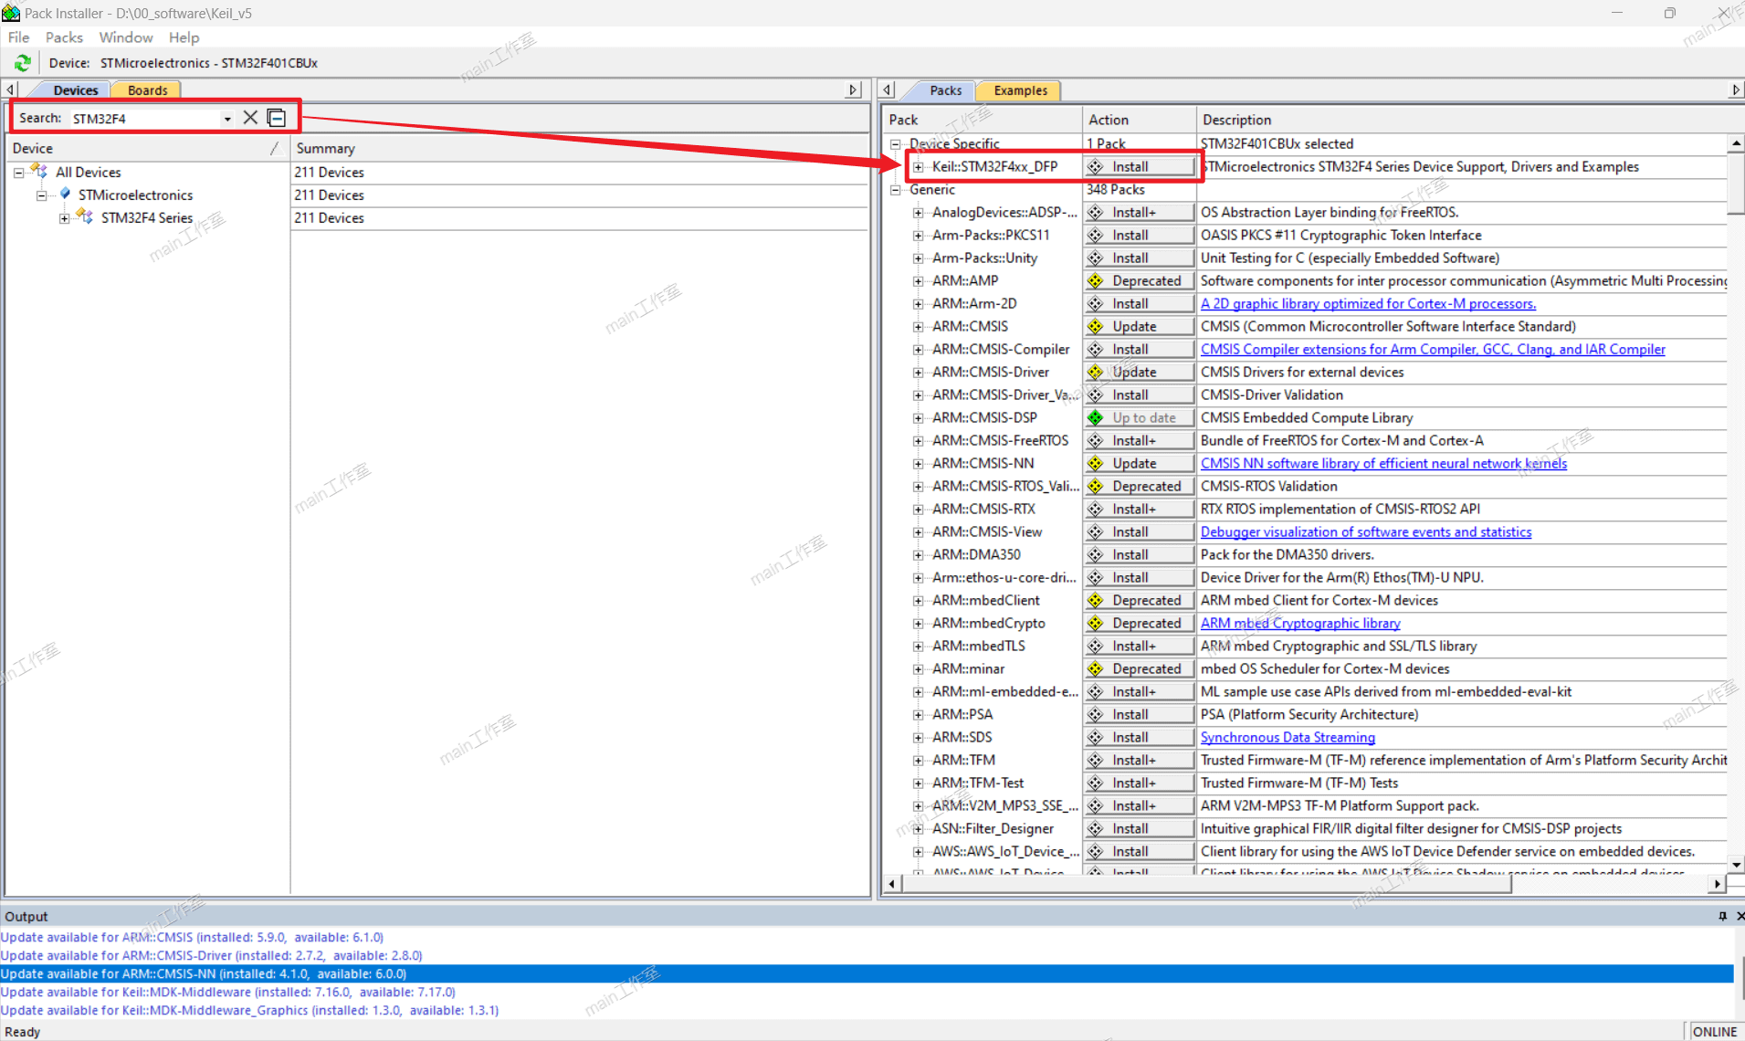Viewport: 1745px width, 1041px height.
Task: Expand the ARM::CMSIS-DSP pack row
Action: pos(919,418)
